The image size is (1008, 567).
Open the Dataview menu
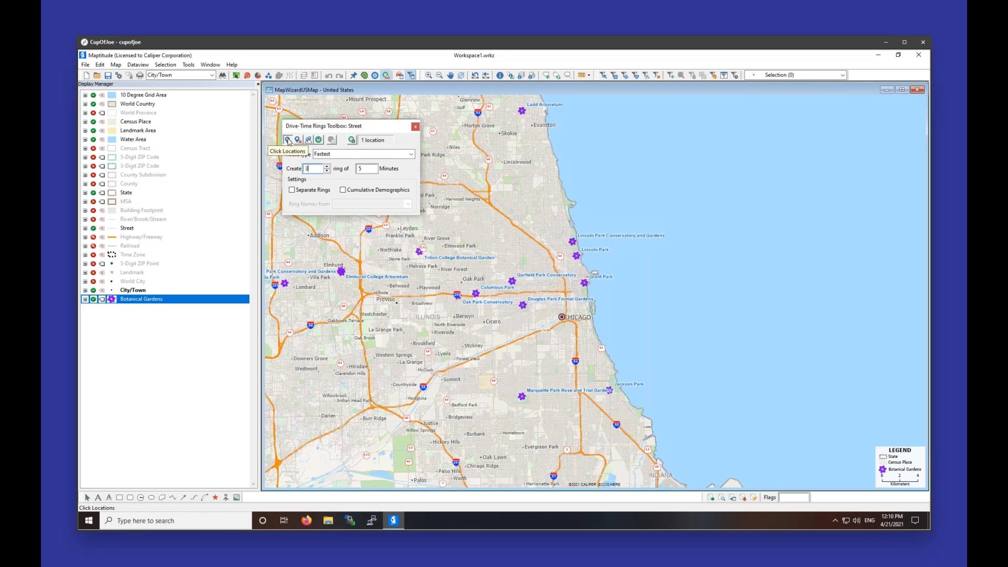point(138,65)
